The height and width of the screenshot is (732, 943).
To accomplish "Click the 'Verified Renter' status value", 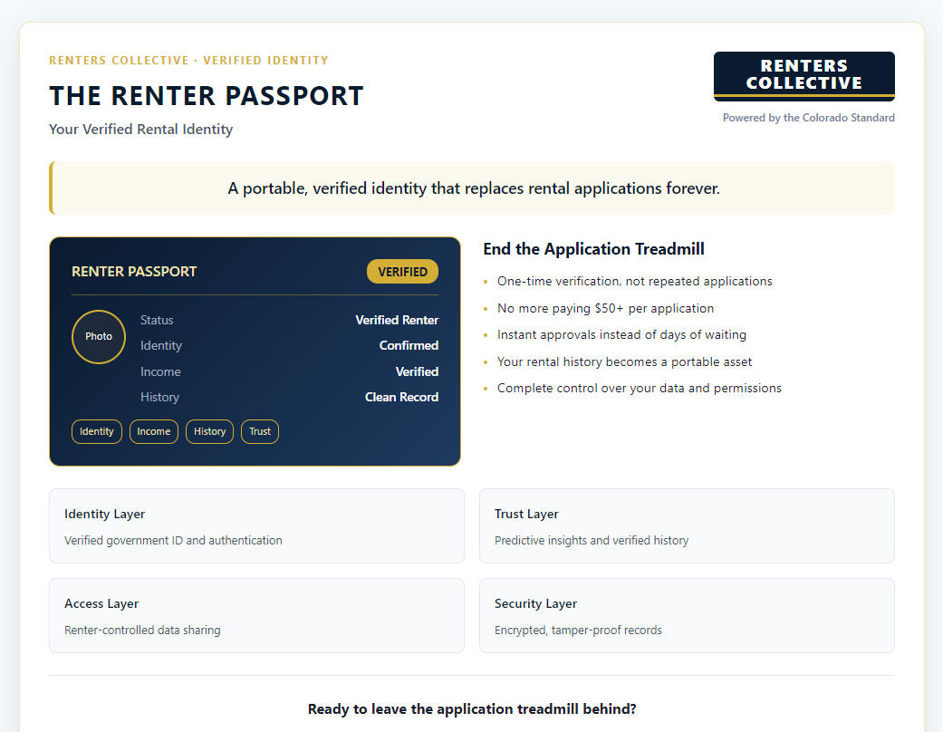I will click(x=397, y=320).
